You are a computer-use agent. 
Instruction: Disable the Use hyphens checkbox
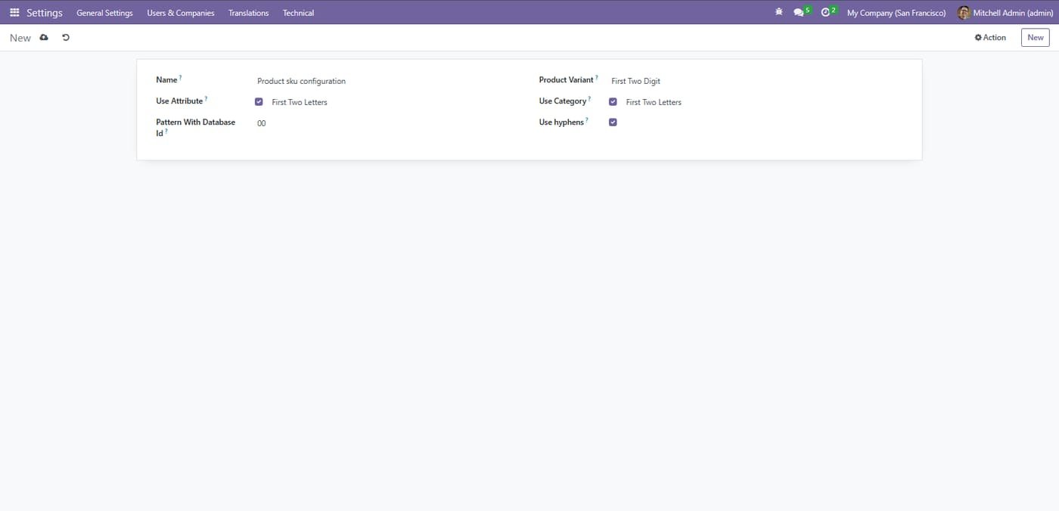tap(613, 122)
